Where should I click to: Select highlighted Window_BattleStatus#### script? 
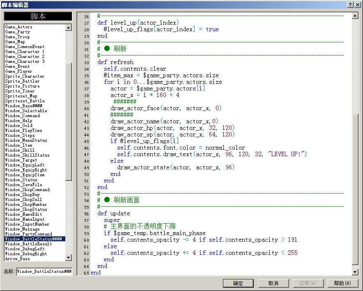click(35, 239)
